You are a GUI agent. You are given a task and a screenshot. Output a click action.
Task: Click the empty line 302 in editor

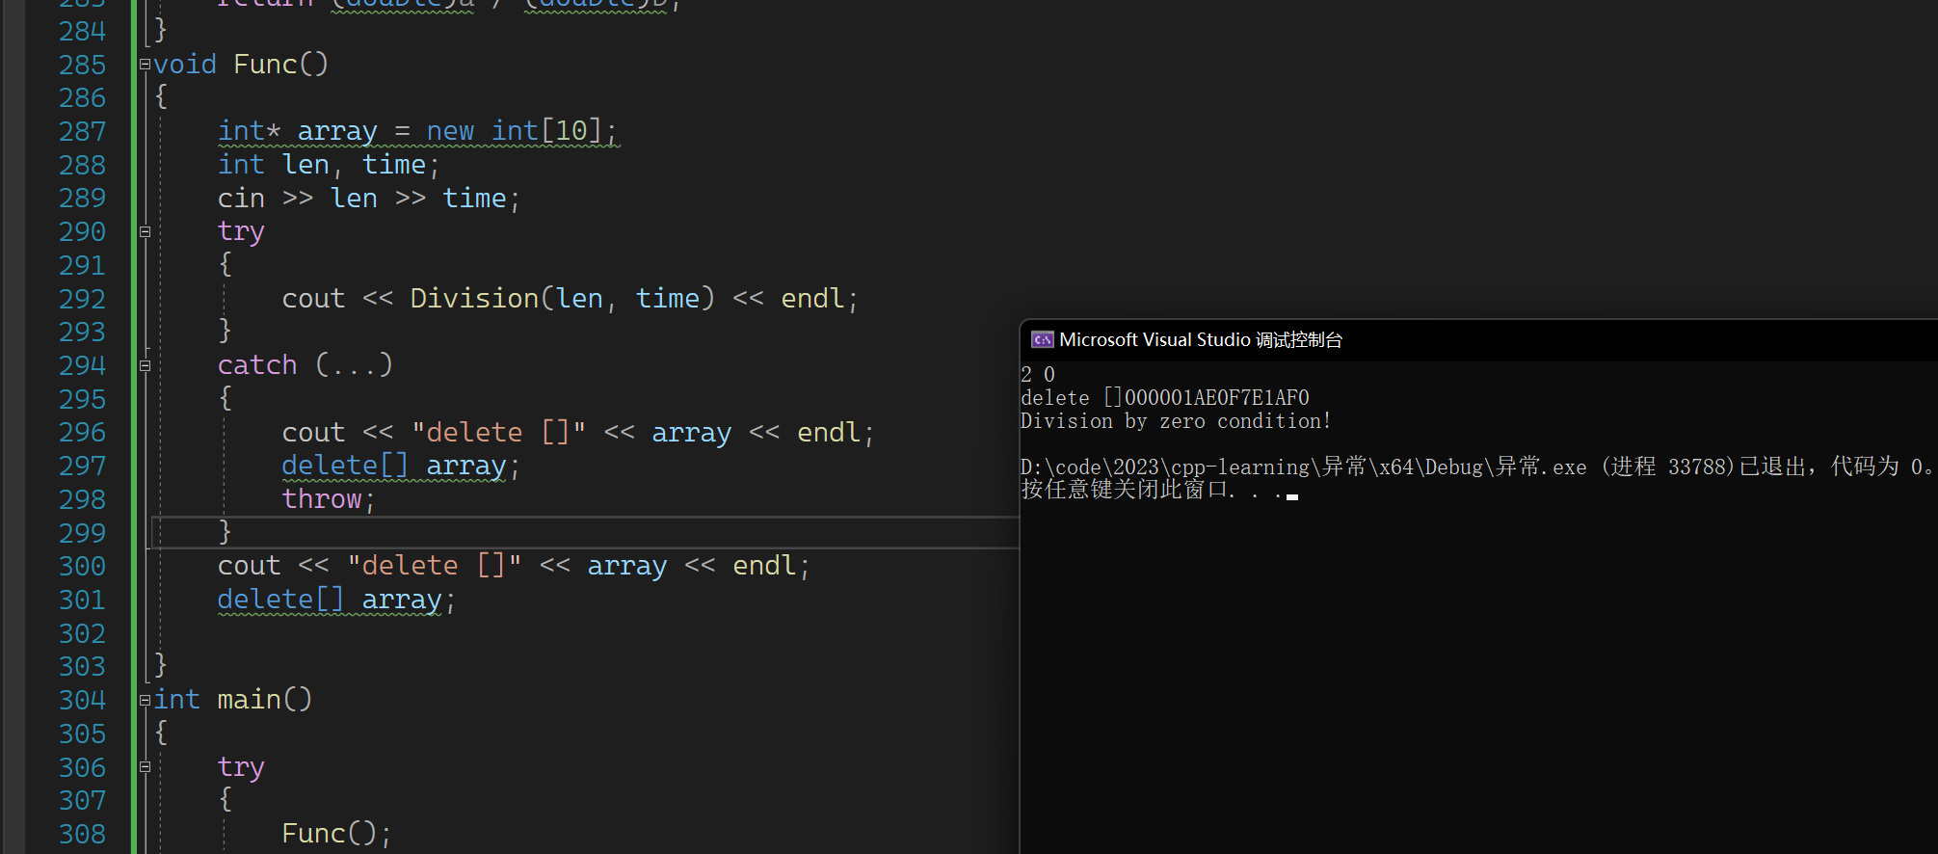click(578, 633)
